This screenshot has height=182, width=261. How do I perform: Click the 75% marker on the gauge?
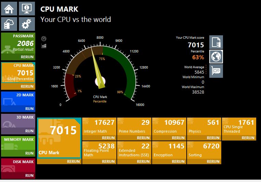click(x=102, y=59)
